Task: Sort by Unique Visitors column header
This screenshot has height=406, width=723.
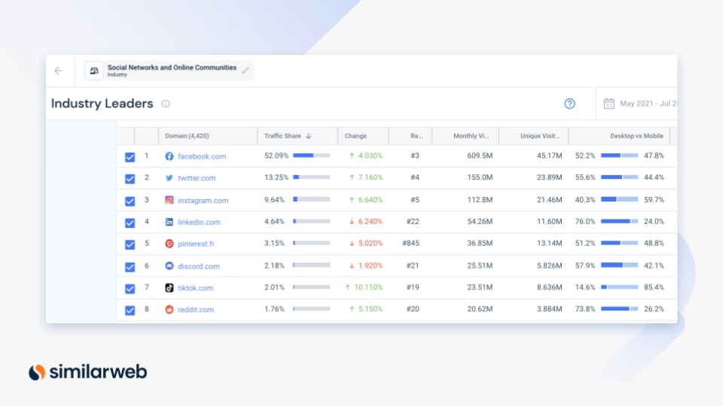Action: coord(533,136)
